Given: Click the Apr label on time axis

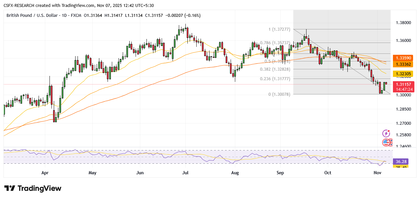Looking at the screenshot, I should 45,173.
